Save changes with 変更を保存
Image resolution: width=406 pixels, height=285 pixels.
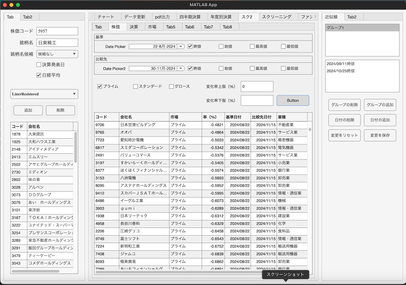point(380,135)
